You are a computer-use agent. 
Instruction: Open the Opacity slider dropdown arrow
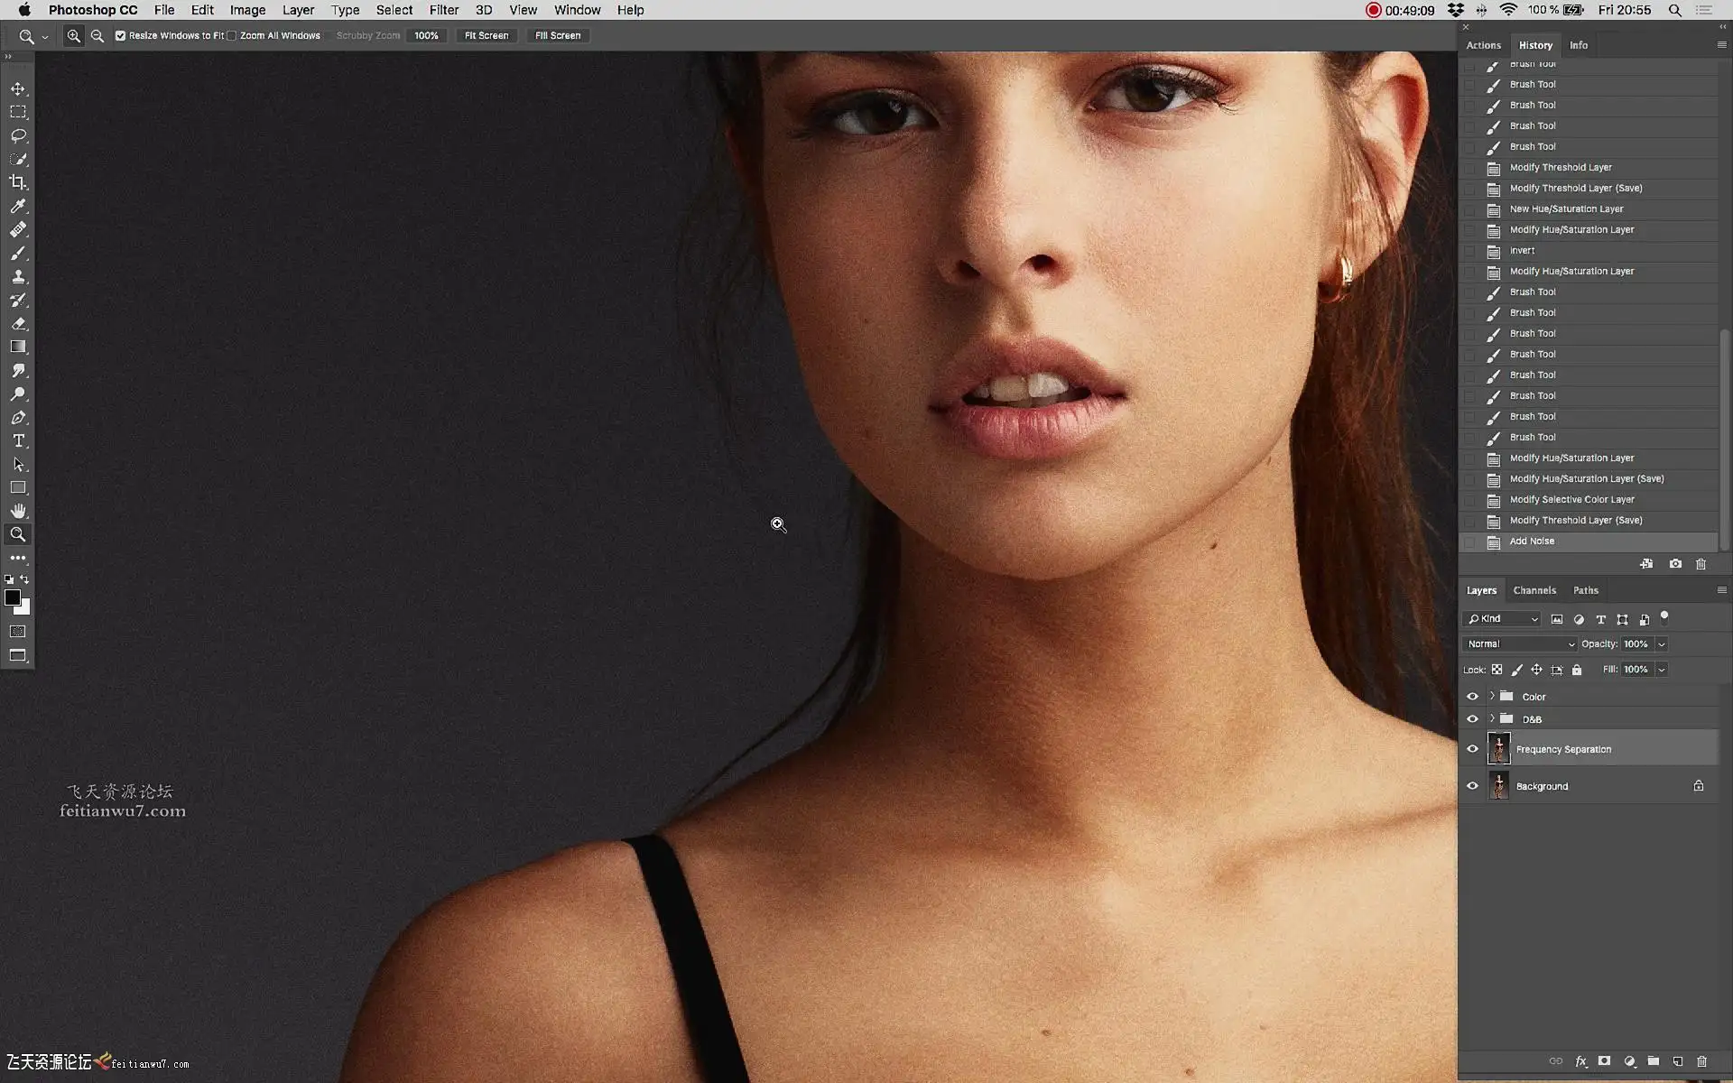[x=1662, y=644]
